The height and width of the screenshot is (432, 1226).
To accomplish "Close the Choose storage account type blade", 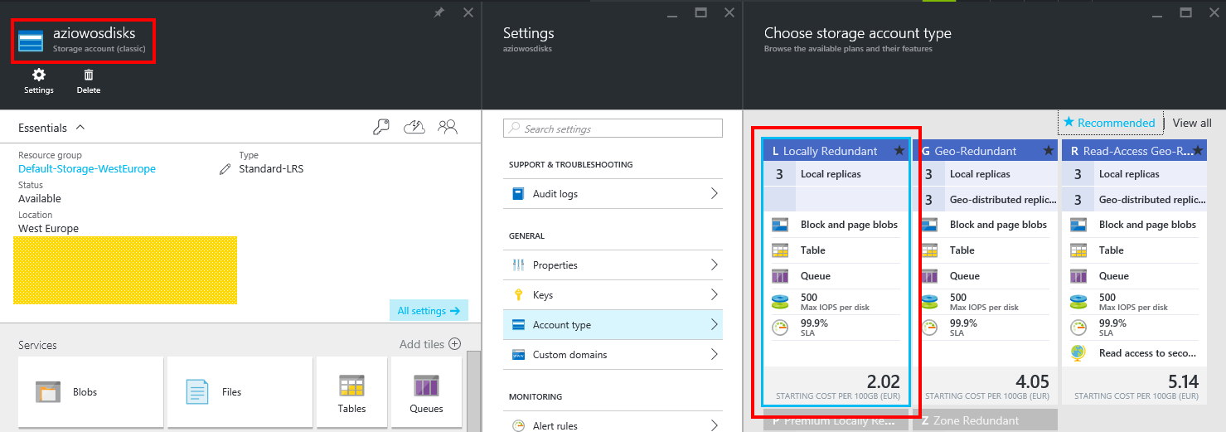I will [1214, 12].
